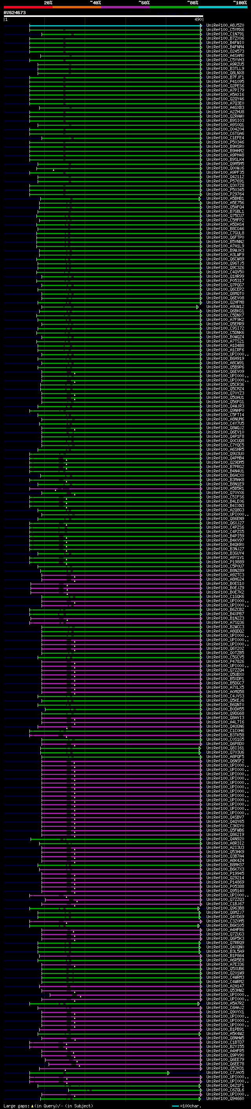Open hit UniRef100_A5A7R2

(225, 1003)
